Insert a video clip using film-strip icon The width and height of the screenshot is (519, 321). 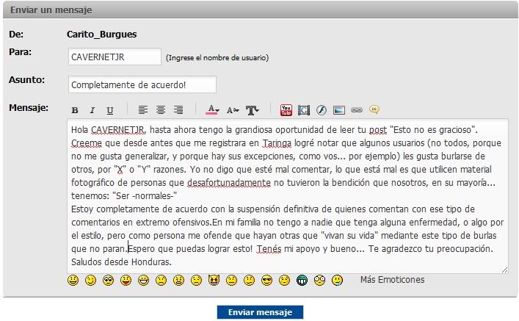point(304,110)
